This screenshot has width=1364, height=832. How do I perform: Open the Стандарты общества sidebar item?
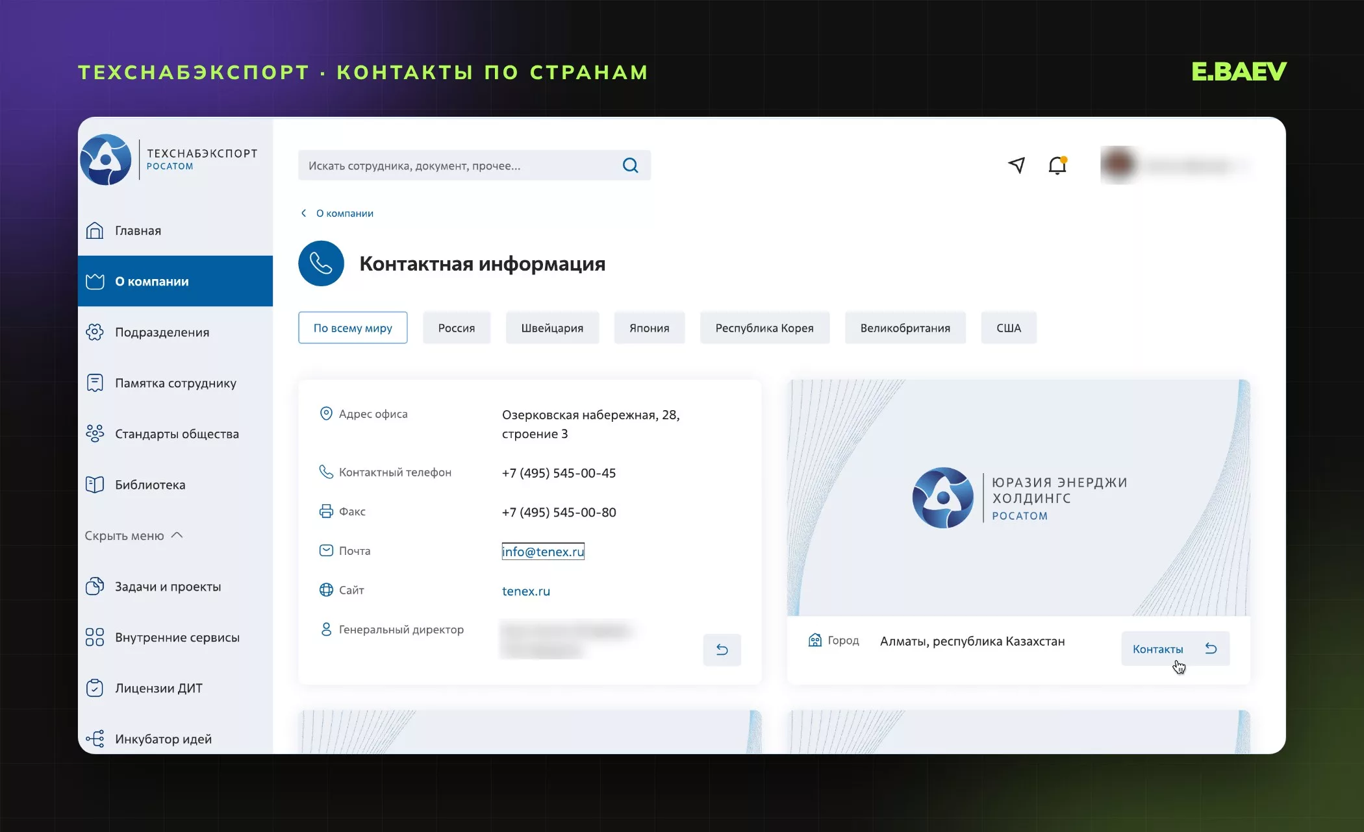[175, 434]
